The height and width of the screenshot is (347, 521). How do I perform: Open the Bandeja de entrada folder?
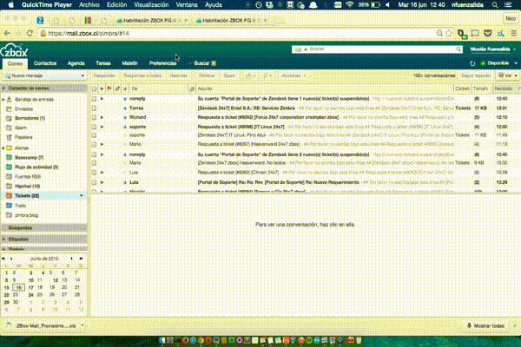click(34, 99)
